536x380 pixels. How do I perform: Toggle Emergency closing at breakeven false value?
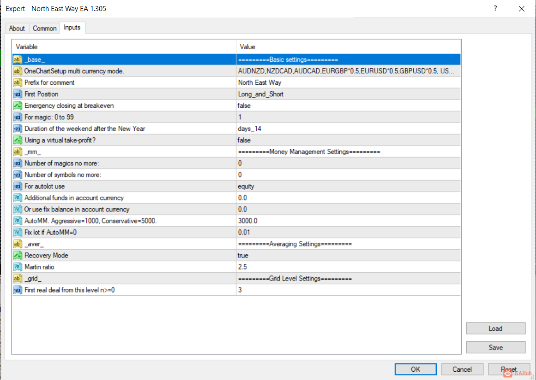point(349,106)
